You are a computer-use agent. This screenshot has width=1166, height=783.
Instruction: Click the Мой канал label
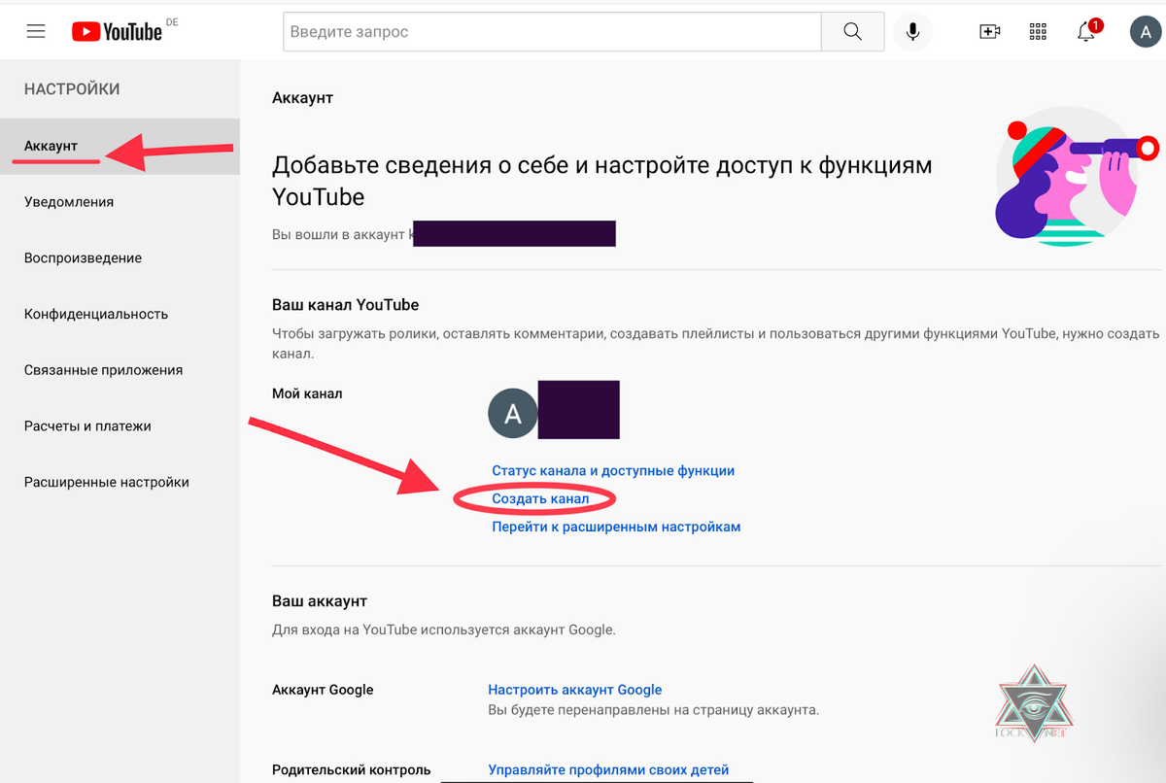pos(307,393)
